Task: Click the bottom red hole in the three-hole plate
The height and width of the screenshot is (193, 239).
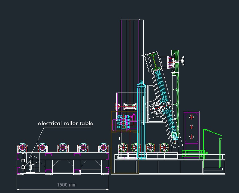Action: click(x=192, y=137)
